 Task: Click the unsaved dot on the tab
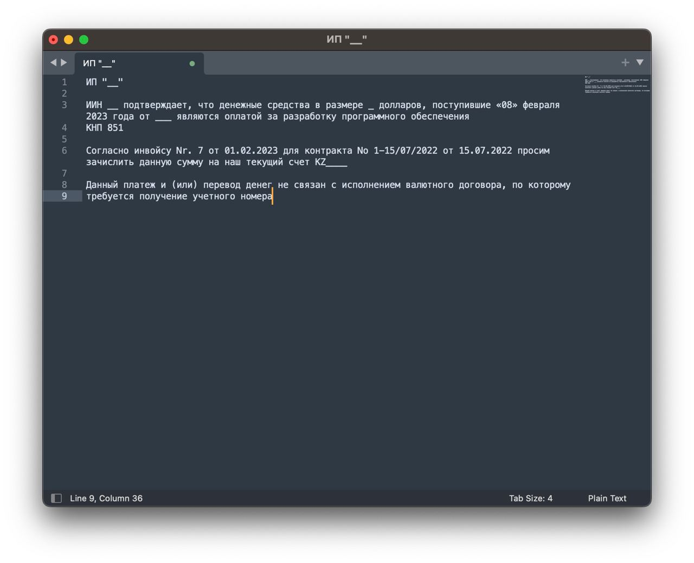pos(192,63)
